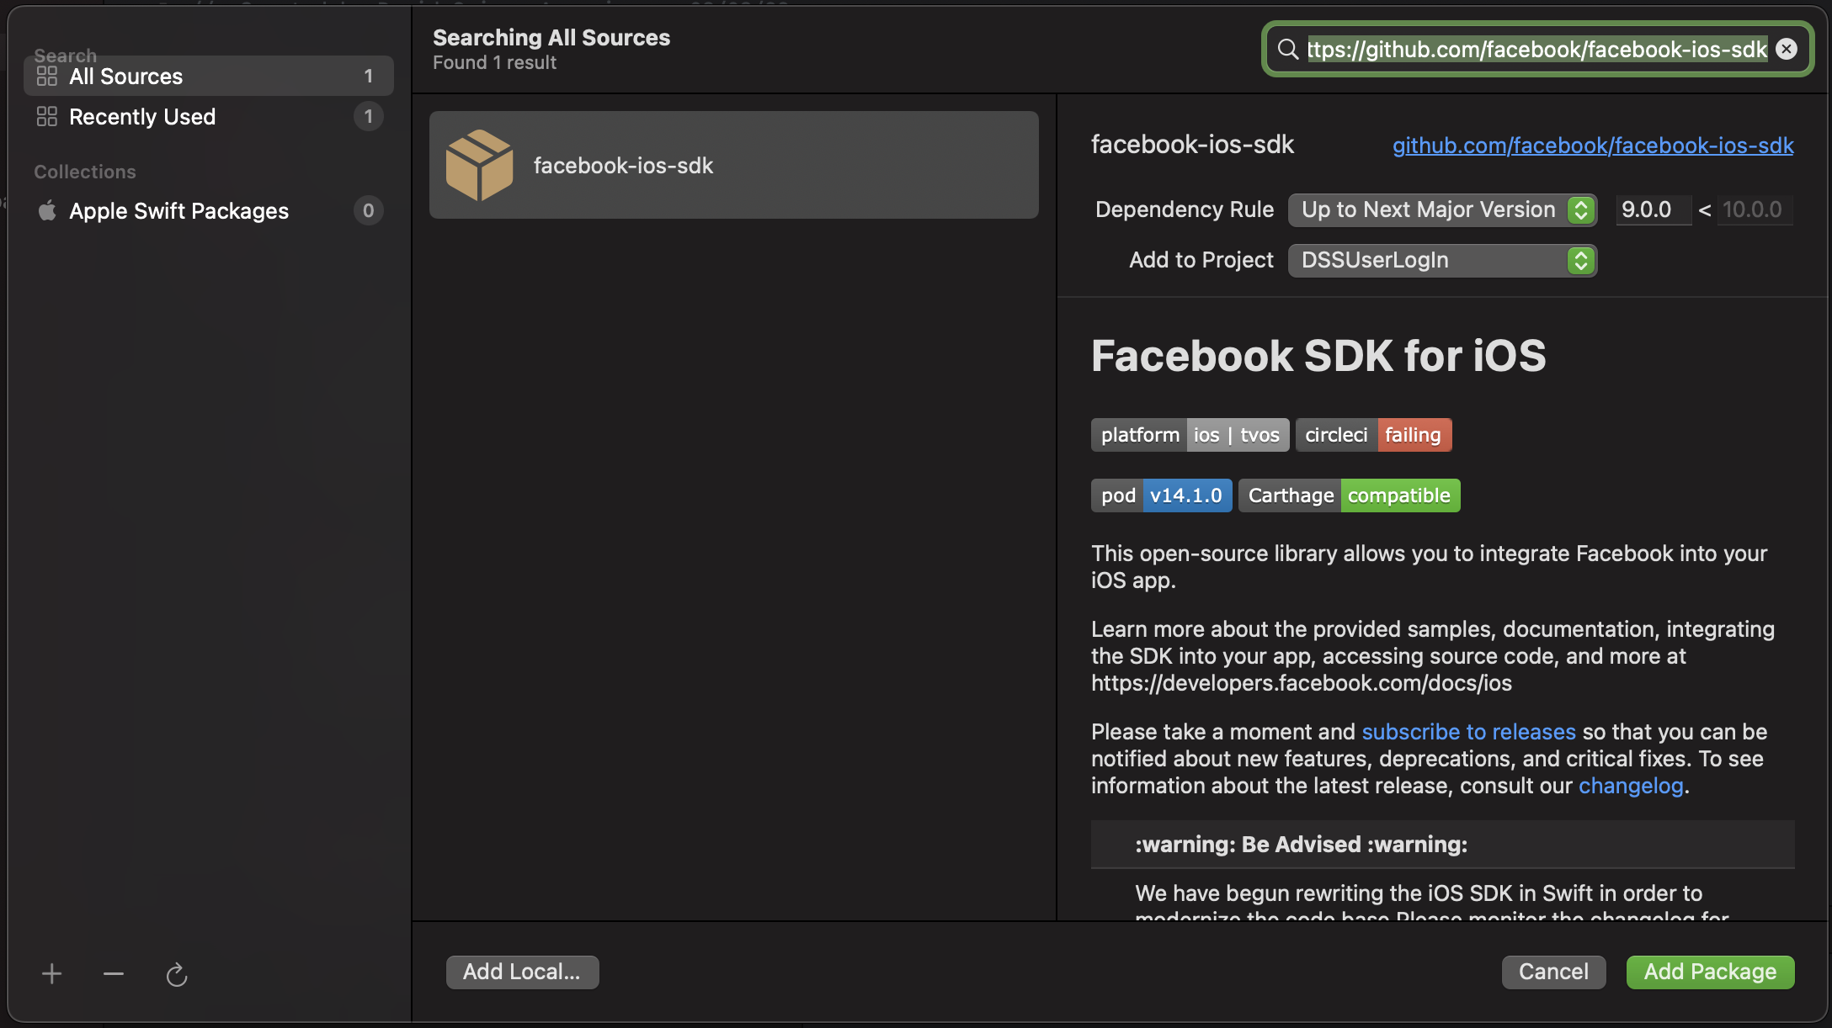Image resolution: width=1832 pixels, height=1028 pixels.
Task: Open the github.com/facebook/facebook-ios-sdk link
Action: click(x=1593, y=146)
